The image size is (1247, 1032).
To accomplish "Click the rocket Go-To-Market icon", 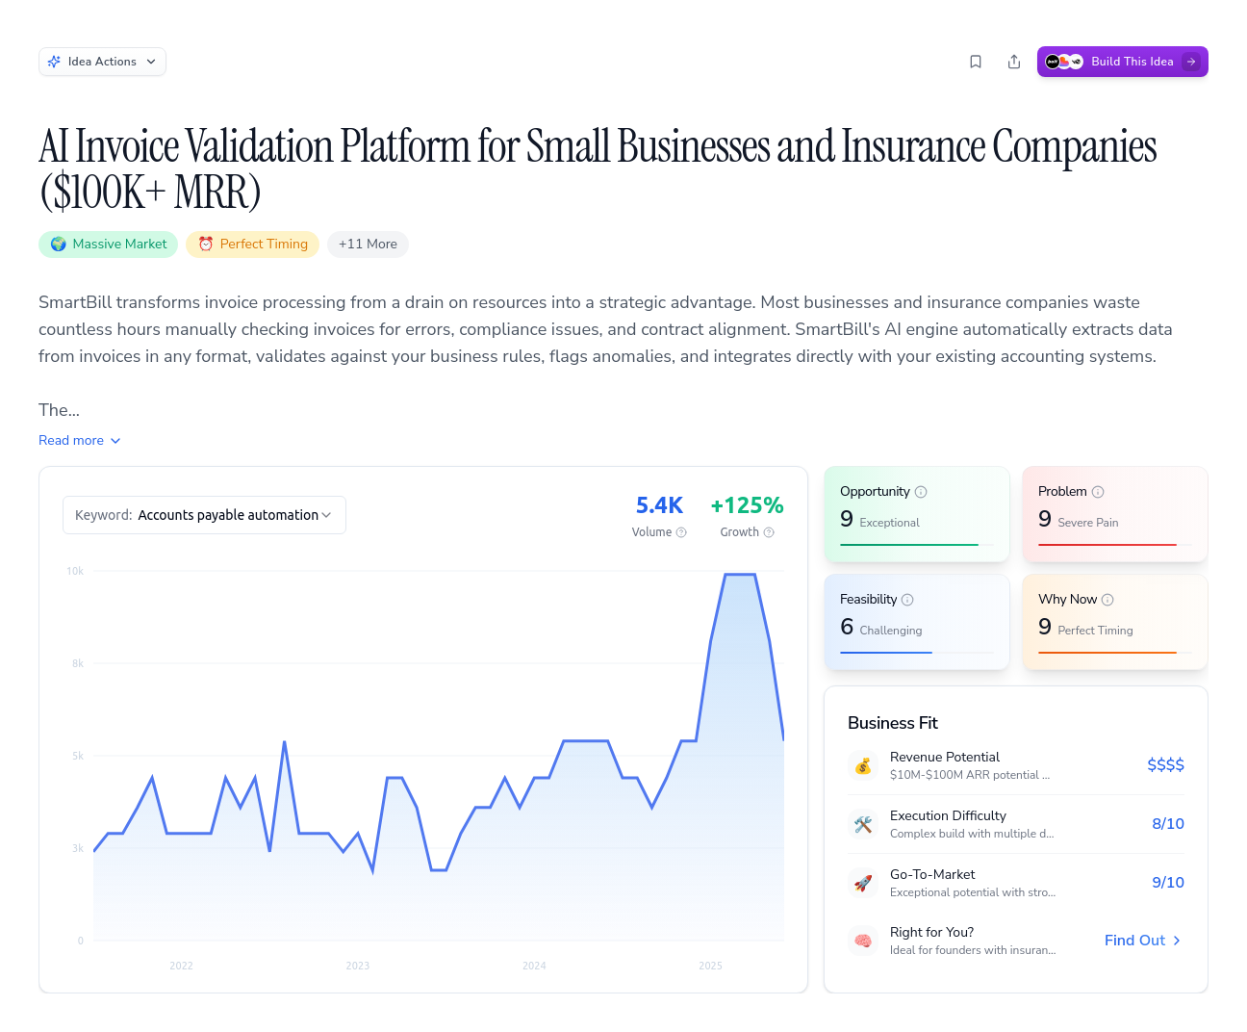I will pyautogui.click(x=863, y=883).
